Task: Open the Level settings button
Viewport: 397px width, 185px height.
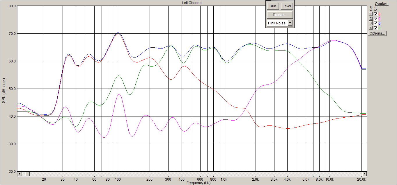Action: (x=287, y=6)
